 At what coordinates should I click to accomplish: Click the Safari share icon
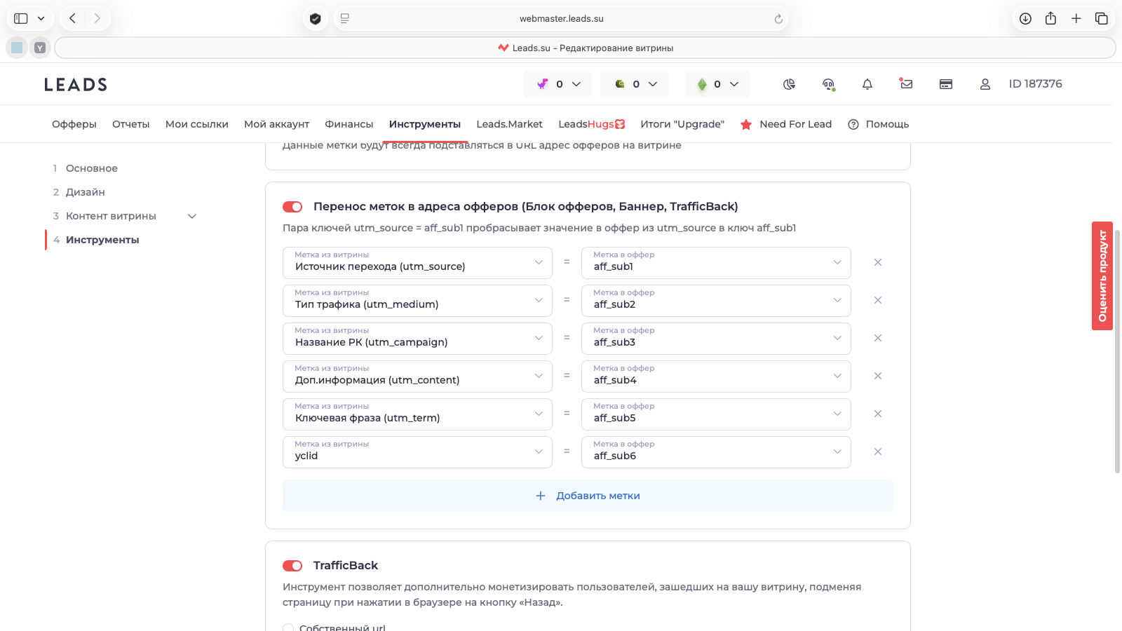(1050, 18)
